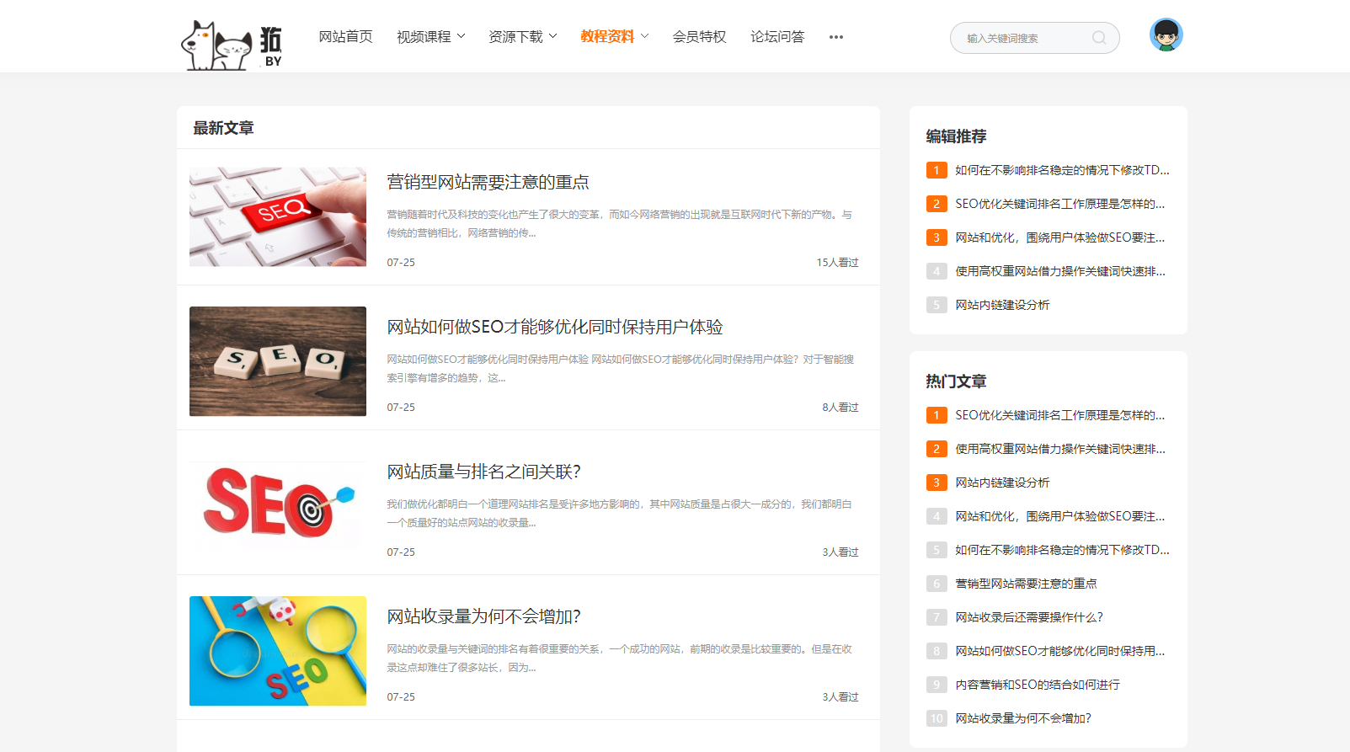Click the SEO wooden tiles thumbnail
Screen dimensions: 1350x752
278,361
